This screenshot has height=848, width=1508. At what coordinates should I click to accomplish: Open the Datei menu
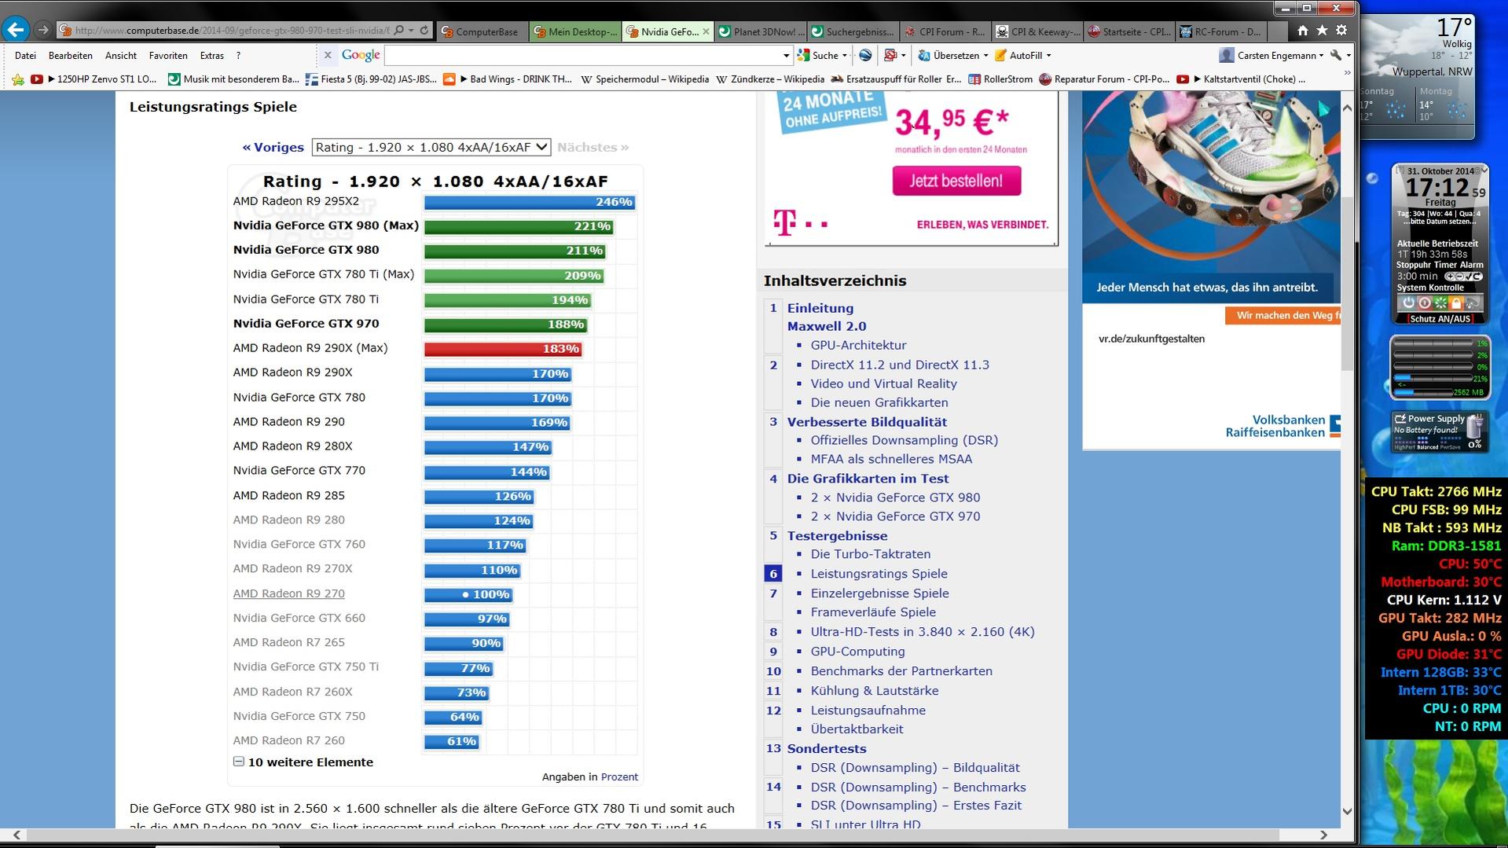[x=25, y=55]
